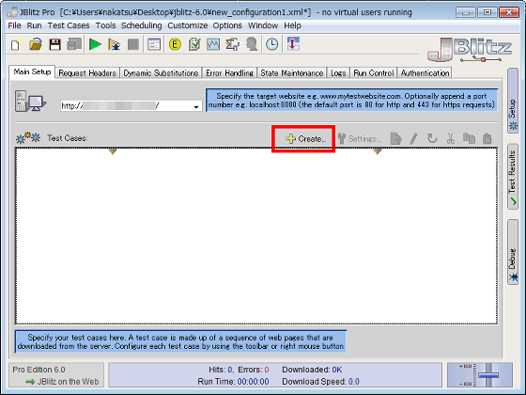Viewport: 526px width, 395px height.
Task: Create a new configuration file
Action: click(17, 44)
